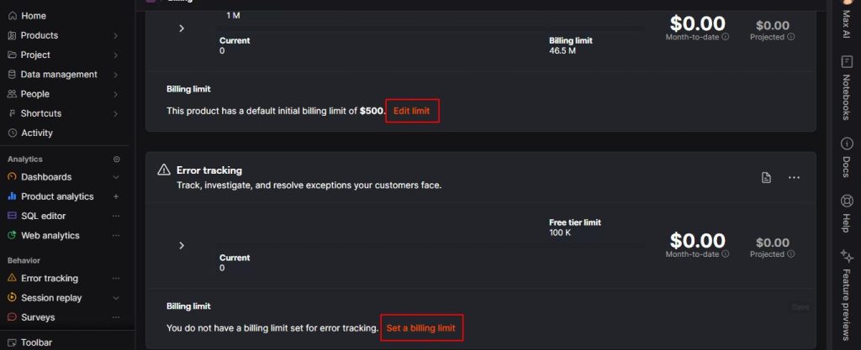
Task: Open the Home icon in sidebar
Action: [x=12, y=16]
